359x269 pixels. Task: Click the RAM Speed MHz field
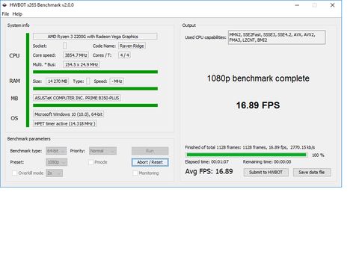pyautogui.click(x=117, y=81)
